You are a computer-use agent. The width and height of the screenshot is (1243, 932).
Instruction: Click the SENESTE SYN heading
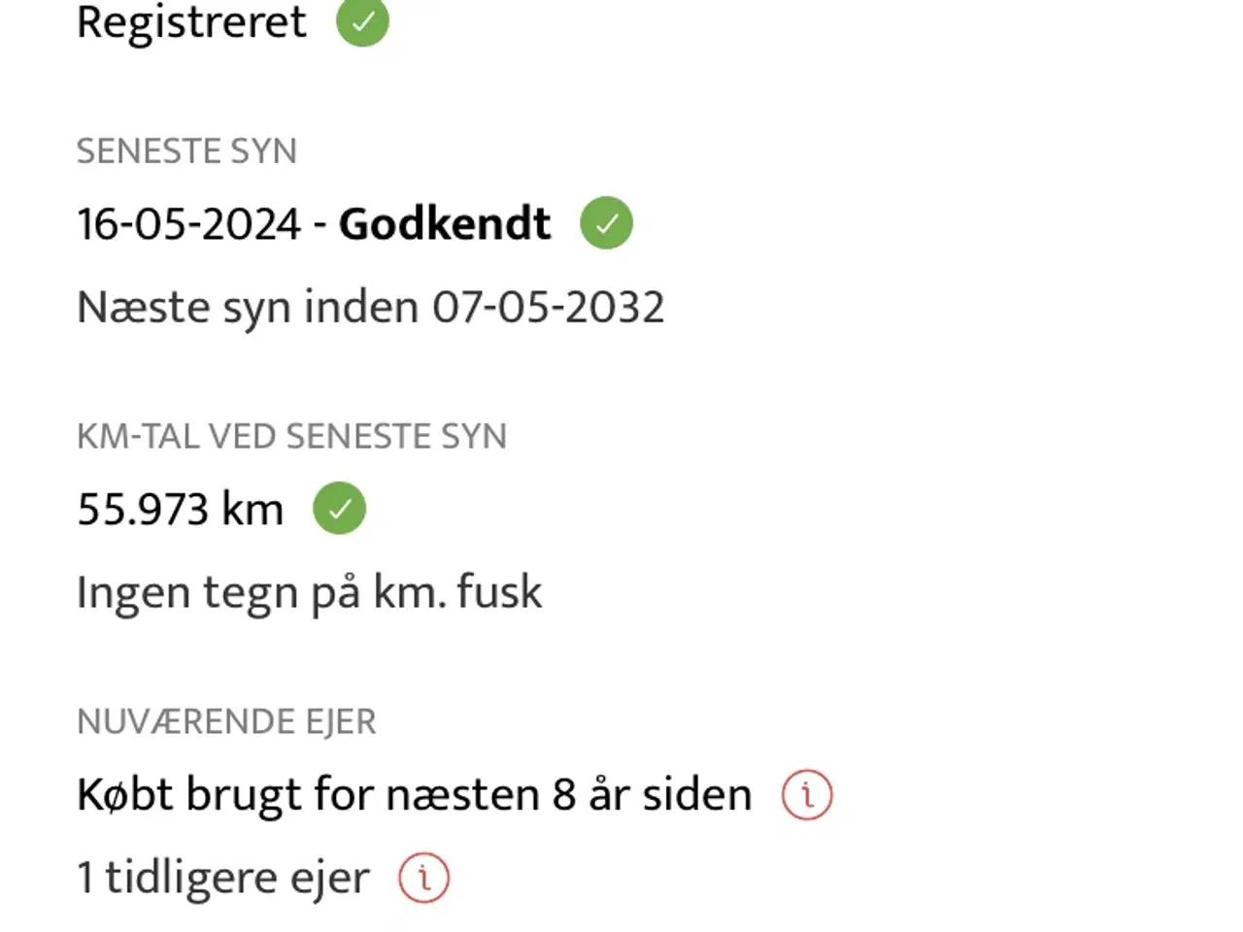tap(186, 151)
